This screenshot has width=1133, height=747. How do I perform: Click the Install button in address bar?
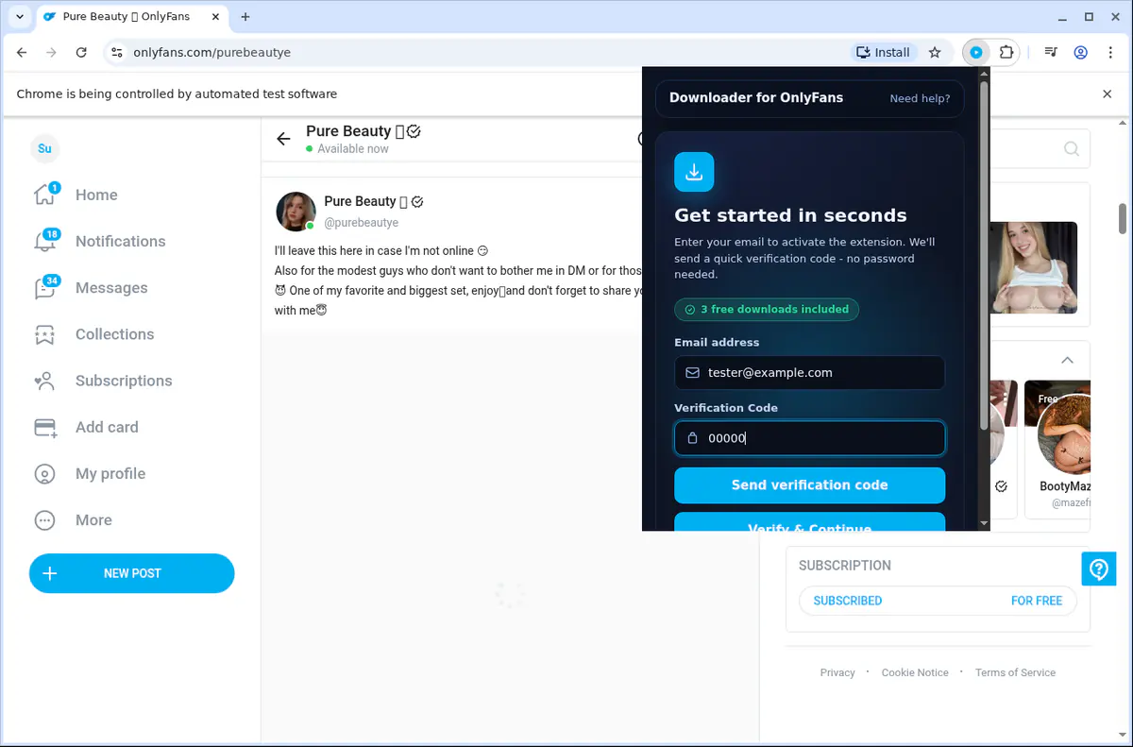[883, 53]
